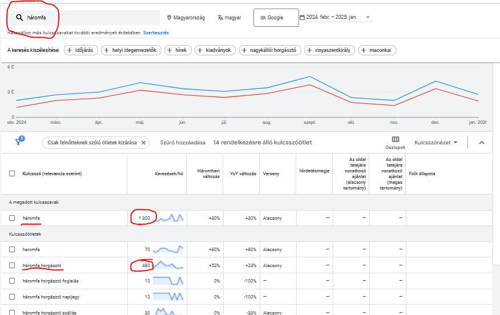The width and height of the screenshot is (500, 315).
Task: Check the háromfa keyword row
Action: point(12,218)
